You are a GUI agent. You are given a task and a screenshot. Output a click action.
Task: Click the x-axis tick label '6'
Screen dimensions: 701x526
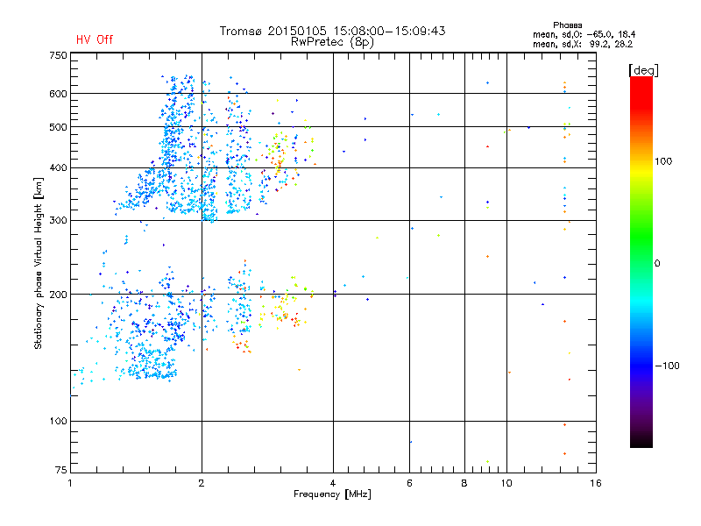[409, 483]
